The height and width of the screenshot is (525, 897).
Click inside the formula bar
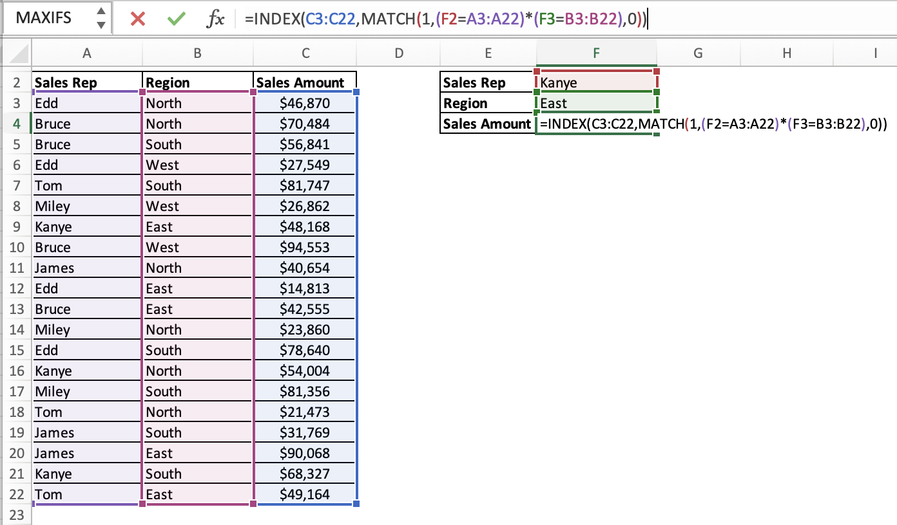451,18
